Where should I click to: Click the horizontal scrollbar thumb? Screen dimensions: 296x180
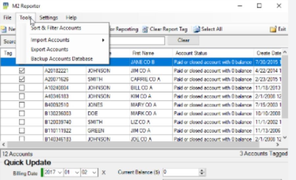click(133, 144)
